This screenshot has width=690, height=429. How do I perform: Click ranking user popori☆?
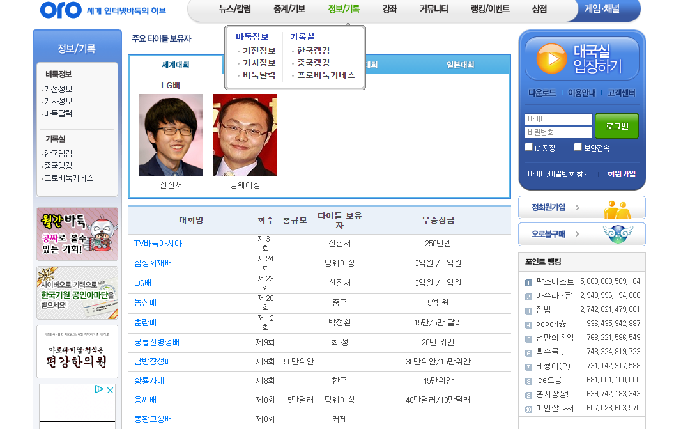coord(551,324)
